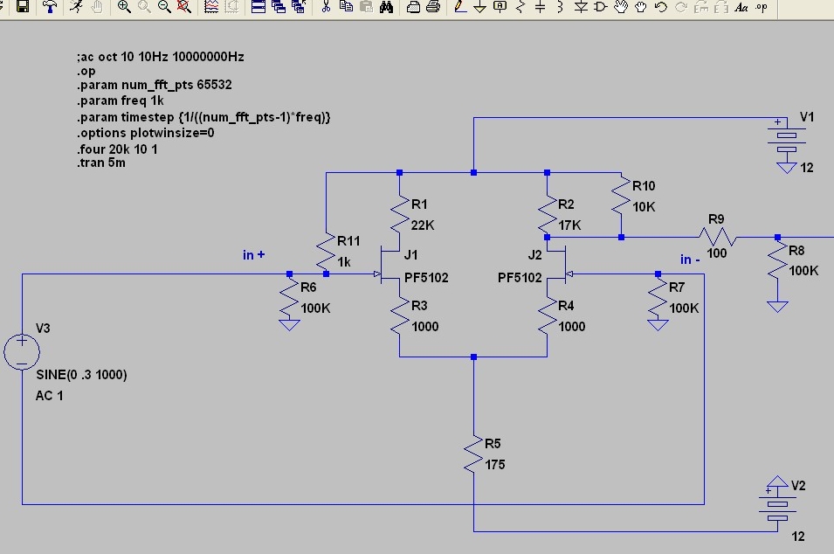Click resistor R5 valued 175
The width and height of the screenshot is (834, 554).
pyautogui.click(x=473, y=454)
